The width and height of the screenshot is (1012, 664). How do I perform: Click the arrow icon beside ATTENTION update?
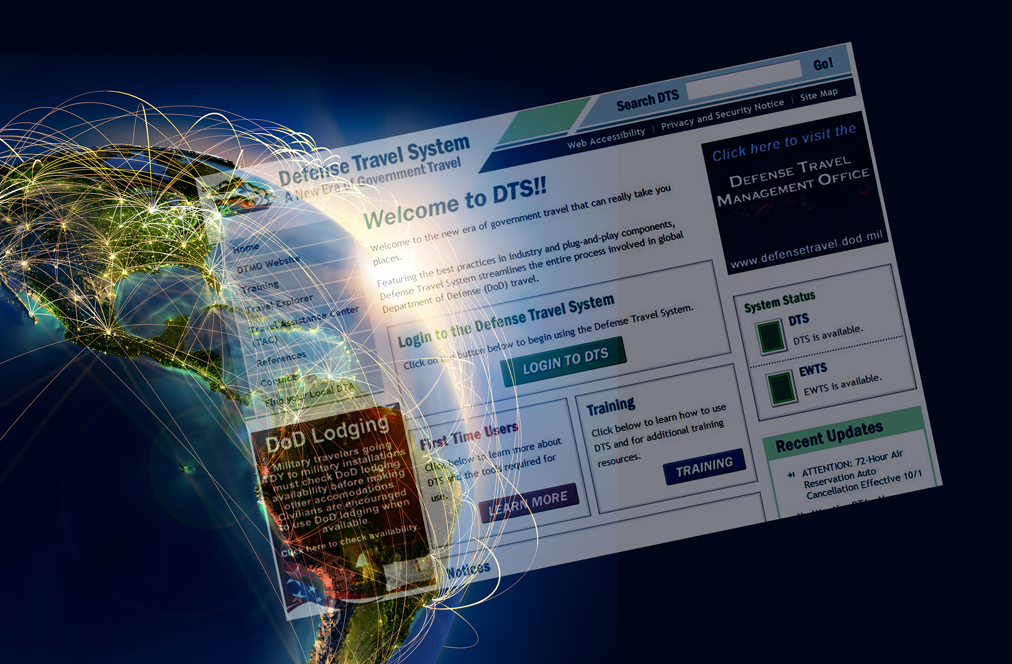coord(791,475)
